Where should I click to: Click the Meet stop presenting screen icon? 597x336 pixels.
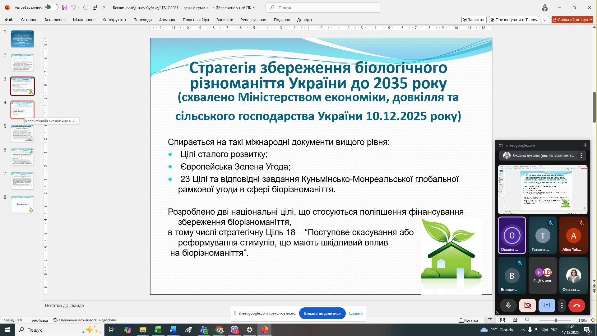pyautogui.click(x=547, y=306)
